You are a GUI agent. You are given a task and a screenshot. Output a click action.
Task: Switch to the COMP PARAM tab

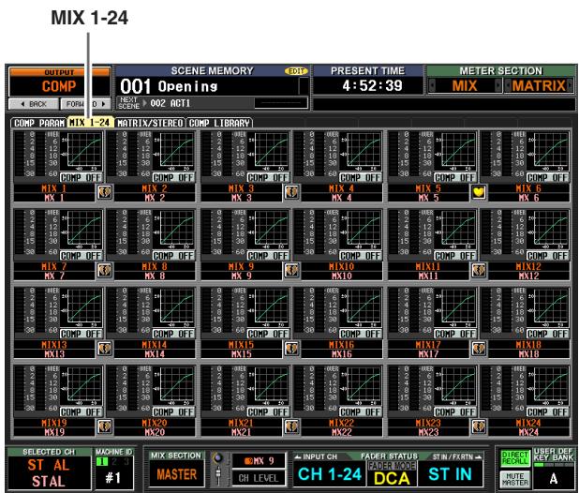39,123
